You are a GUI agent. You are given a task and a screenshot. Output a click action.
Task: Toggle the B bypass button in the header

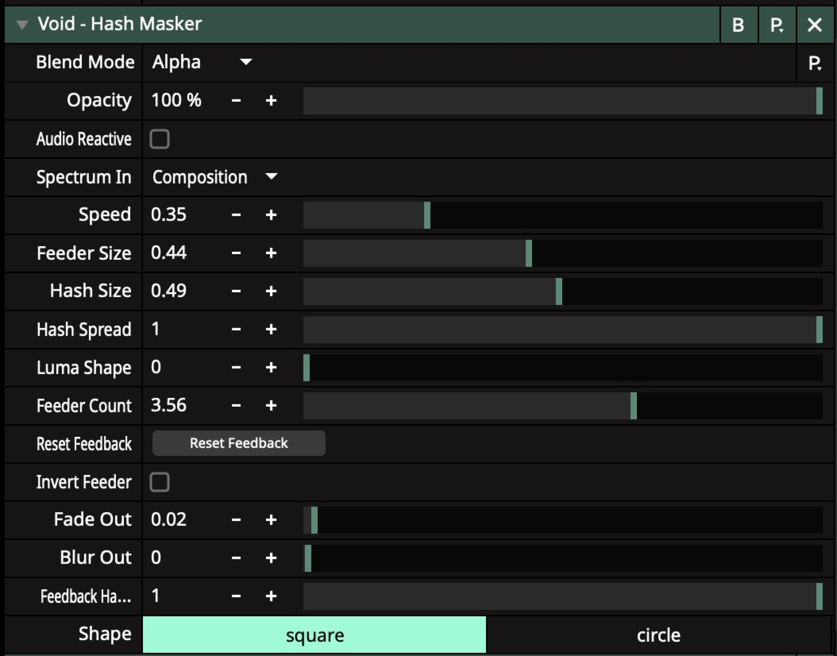pyautogui.click(x=738, y=25)
